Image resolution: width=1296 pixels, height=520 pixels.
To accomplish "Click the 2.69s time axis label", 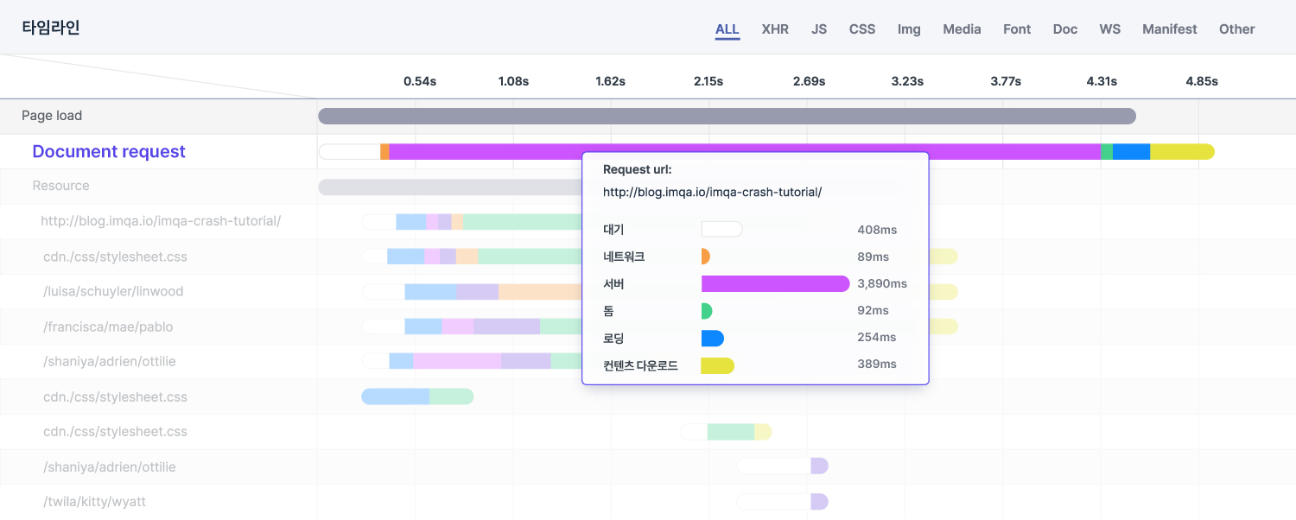I will [809, 81].
